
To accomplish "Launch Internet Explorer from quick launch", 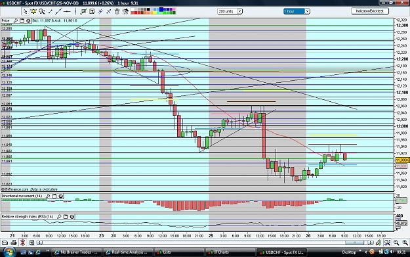I will point(38,252).
